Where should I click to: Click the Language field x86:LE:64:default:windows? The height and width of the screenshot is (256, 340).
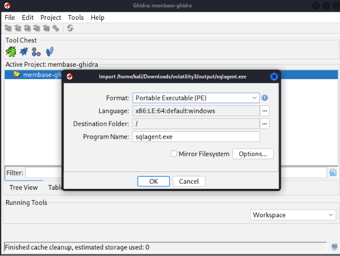196,111
